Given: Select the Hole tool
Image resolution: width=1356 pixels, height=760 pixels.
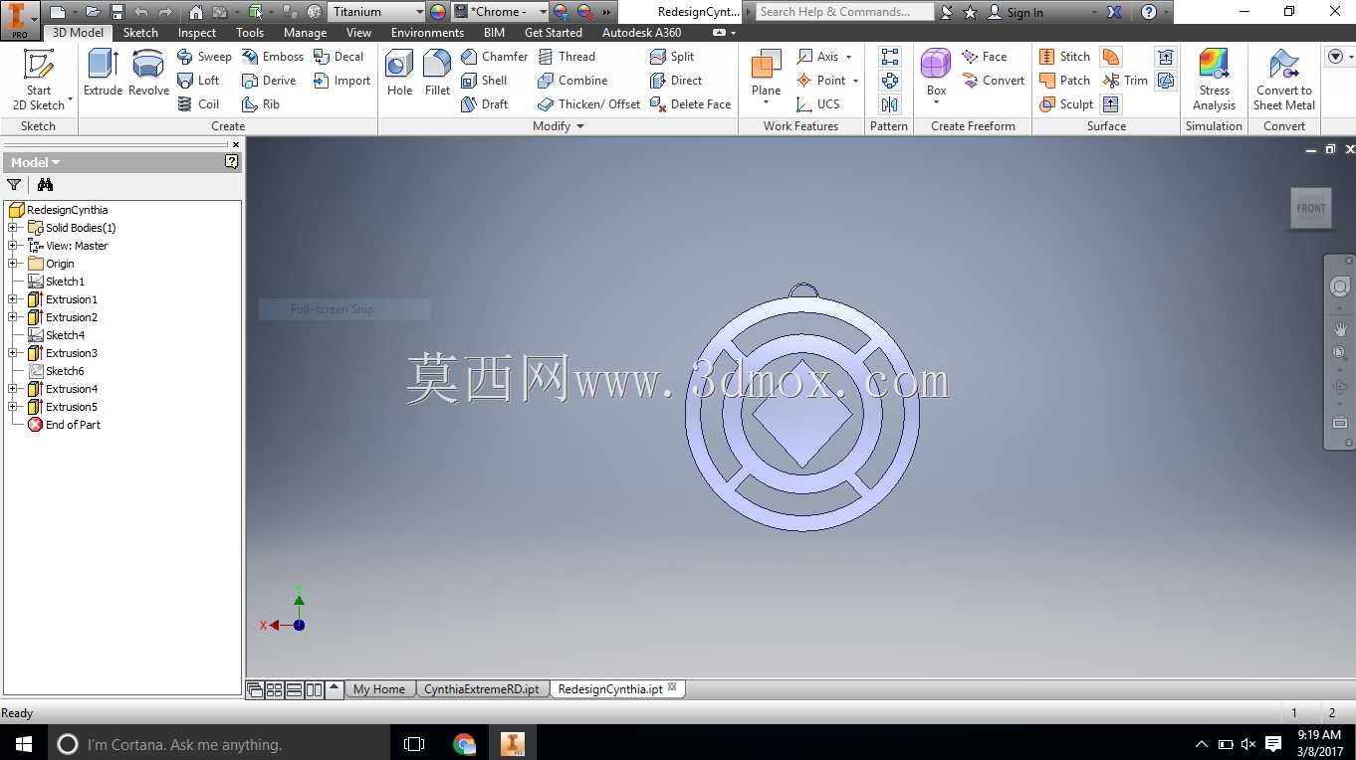Looking at the screenshot, I should (399, 73).
